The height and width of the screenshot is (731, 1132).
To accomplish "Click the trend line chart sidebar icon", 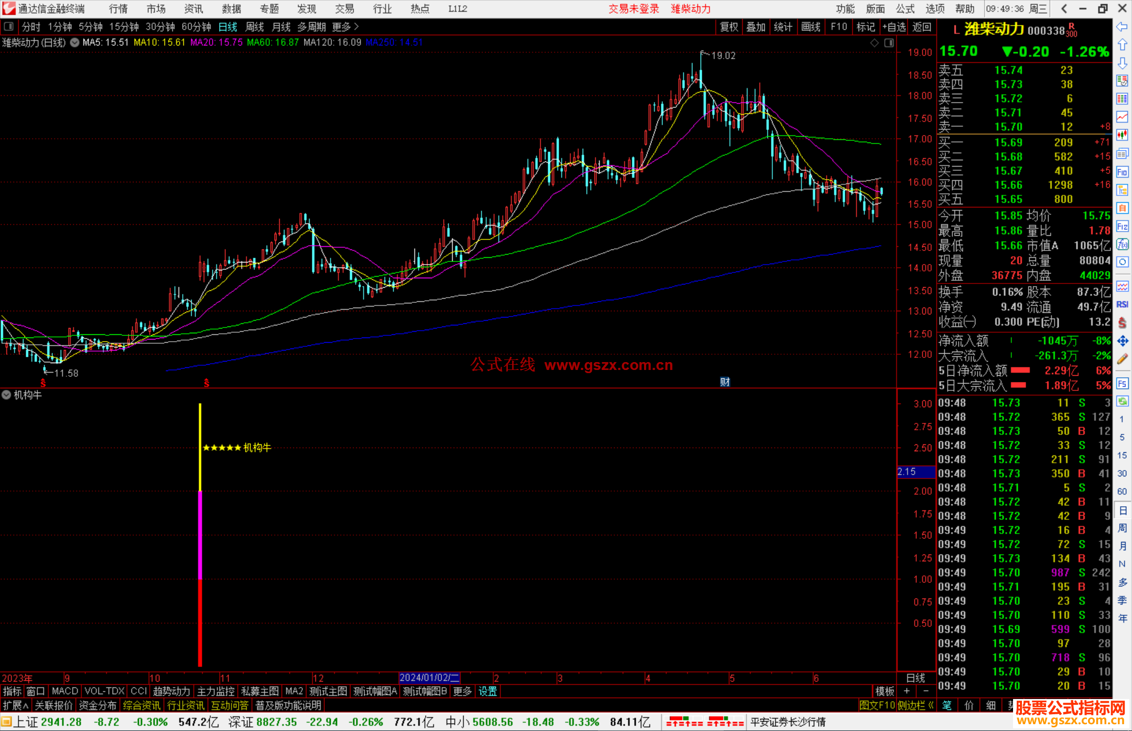I will pyautogui.click(x=1122, y=117).
